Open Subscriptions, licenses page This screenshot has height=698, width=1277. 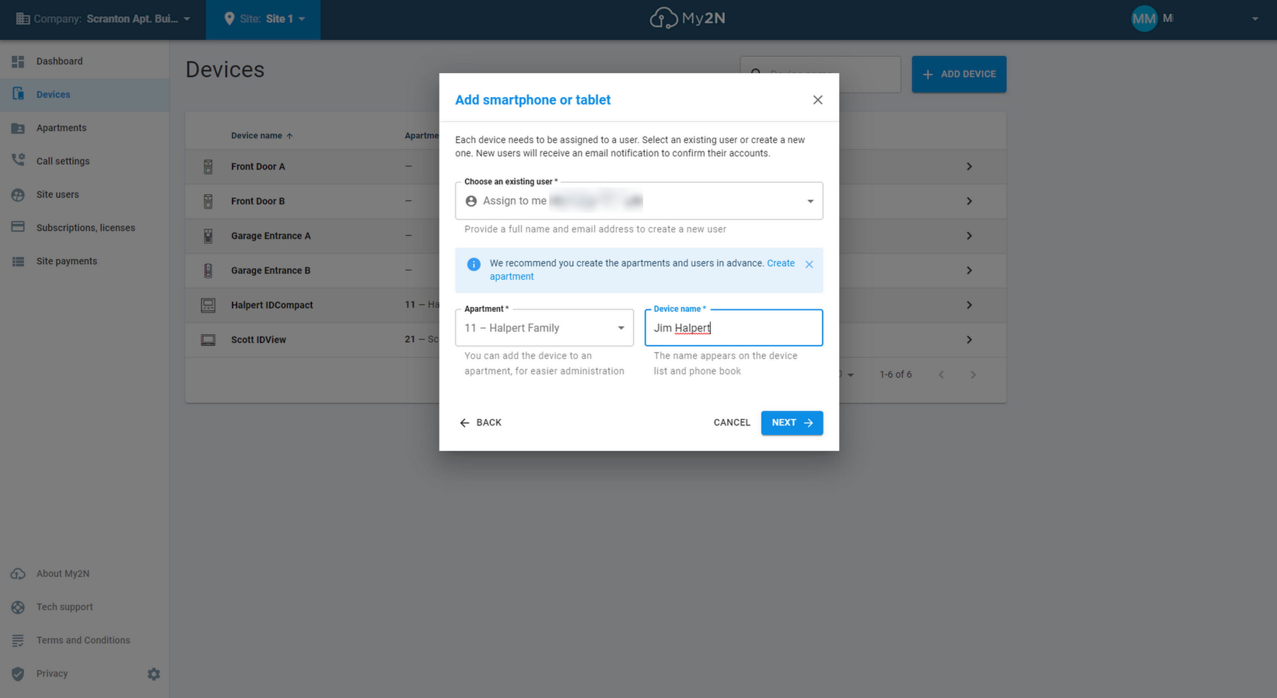[84, 227]
